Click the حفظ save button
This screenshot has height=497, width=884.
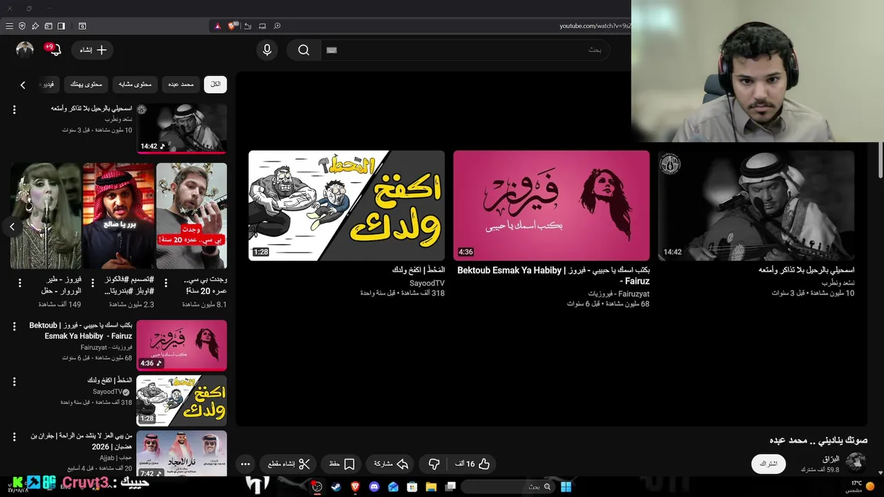pos(342,464)
